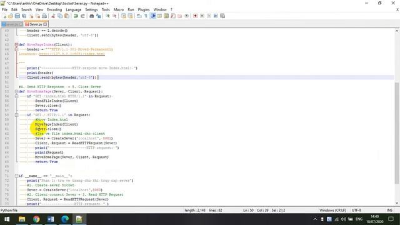Open the Macro menu
Viewport: 400px width, 225px height.
point(119,9)
